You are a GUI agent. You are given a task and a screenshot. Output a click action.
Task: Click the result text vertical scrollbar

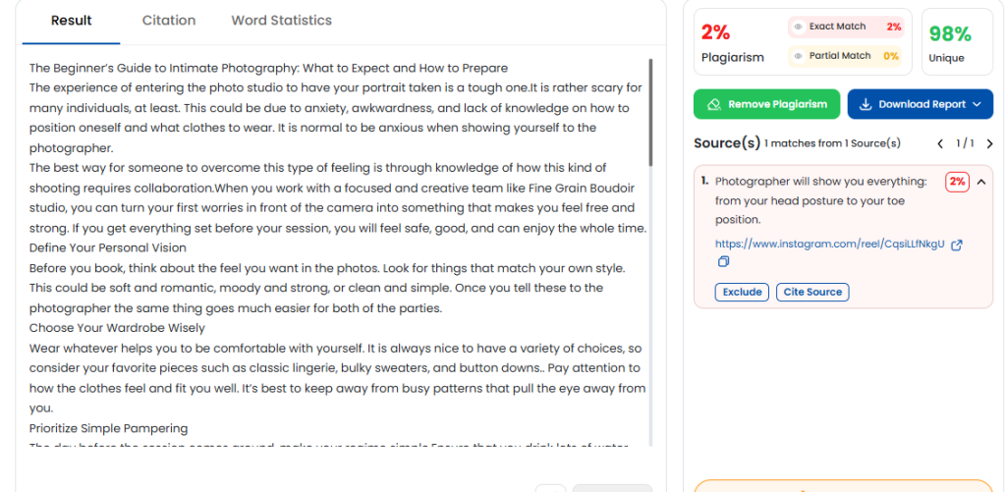tap(650, 112)
